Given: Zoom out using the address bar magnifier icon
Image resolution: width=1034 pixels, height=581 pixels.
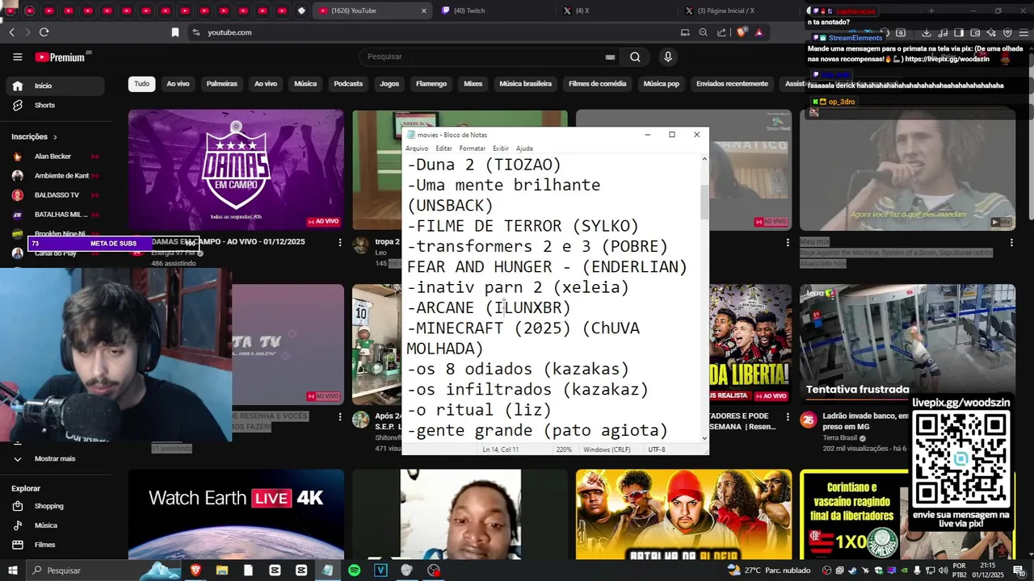Looking at the screenshot, I should pyautogui.click(x=703, y=32).
